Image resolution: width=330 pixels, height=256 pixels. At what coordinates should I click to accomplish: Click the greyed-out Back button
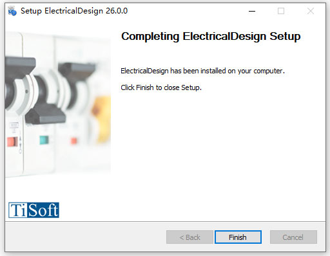click(189, 237)
